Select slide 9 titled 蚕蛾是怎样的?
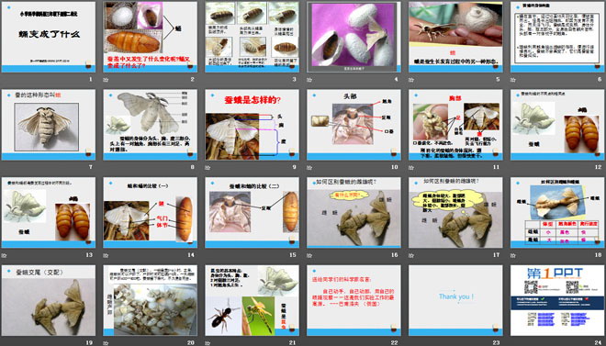Screen dimensions: 606x346 click(252, 125)
